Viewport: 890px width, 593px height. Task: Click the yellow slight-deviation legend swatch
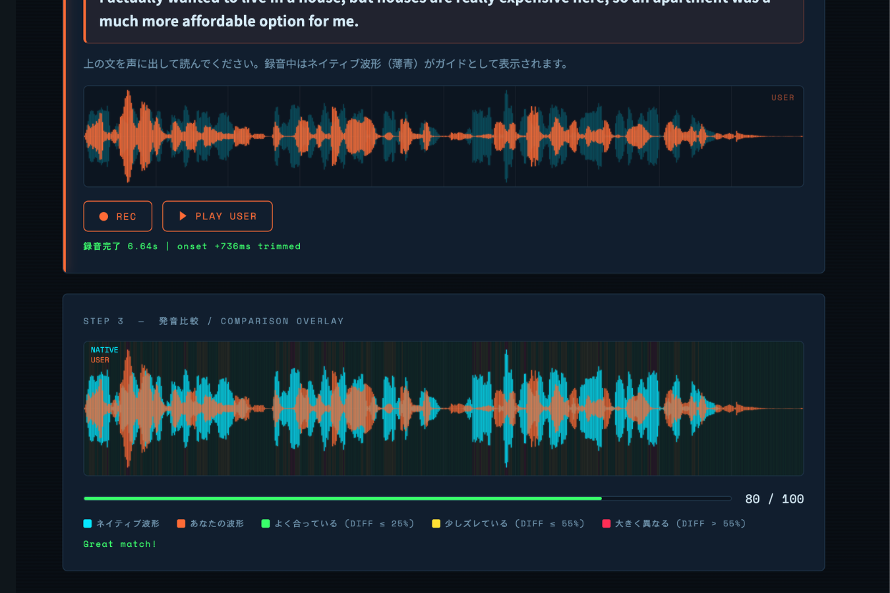(436, 524)
